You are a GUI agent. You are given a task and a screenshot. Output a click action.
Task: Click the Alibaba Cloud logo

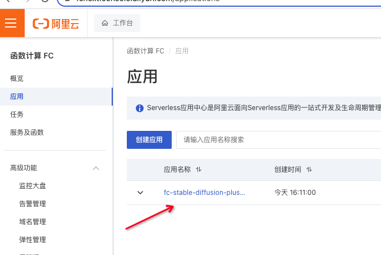click(56, 24)
